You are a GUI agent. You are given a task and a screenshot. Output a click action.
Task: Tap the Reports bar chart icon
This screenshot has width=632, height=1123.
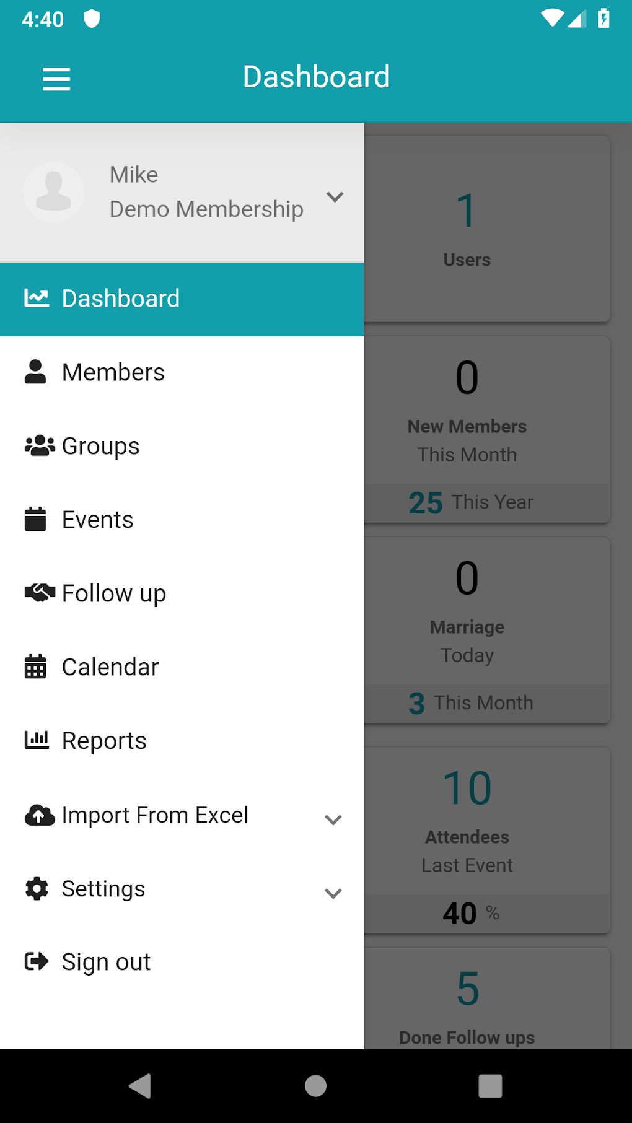pyautogui.click(x=37, y=740)
